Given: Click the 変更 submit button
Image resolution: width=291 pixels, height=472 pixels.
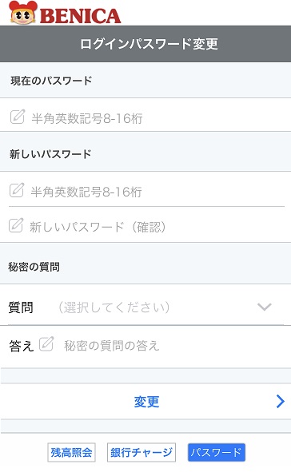Looking at the screenshot, I should pyautogui.click(x=145, y=401).
